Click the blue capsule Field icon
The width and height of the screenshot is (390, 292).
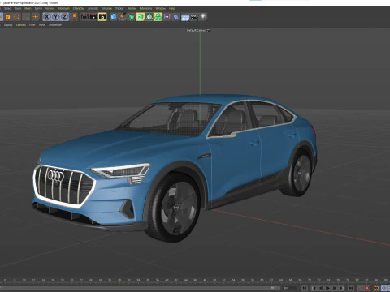[176, 17]
